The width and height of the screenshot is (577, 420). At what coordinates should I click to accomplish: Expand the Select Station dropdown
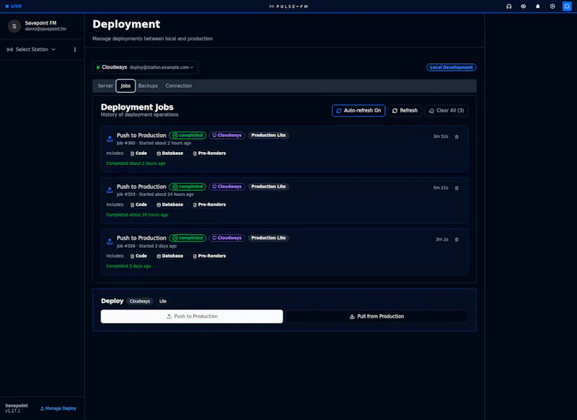(31, 50)
